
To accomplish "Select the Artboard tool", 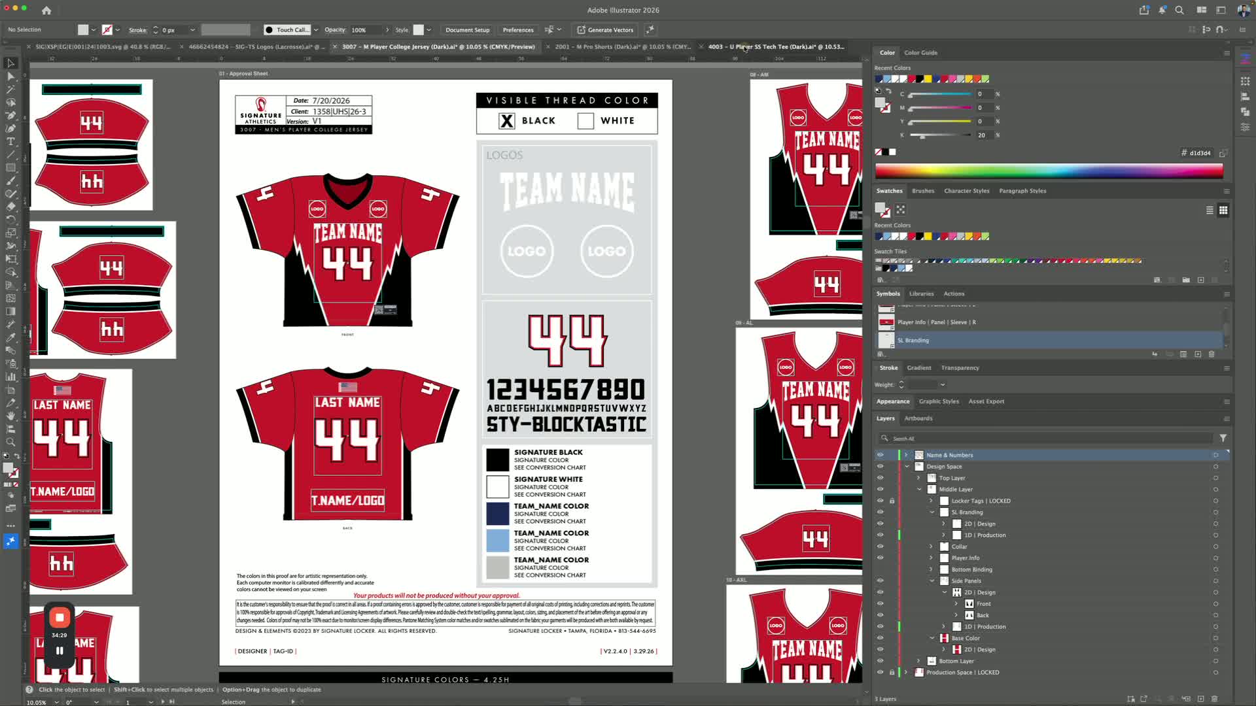I will coord(10,390).
